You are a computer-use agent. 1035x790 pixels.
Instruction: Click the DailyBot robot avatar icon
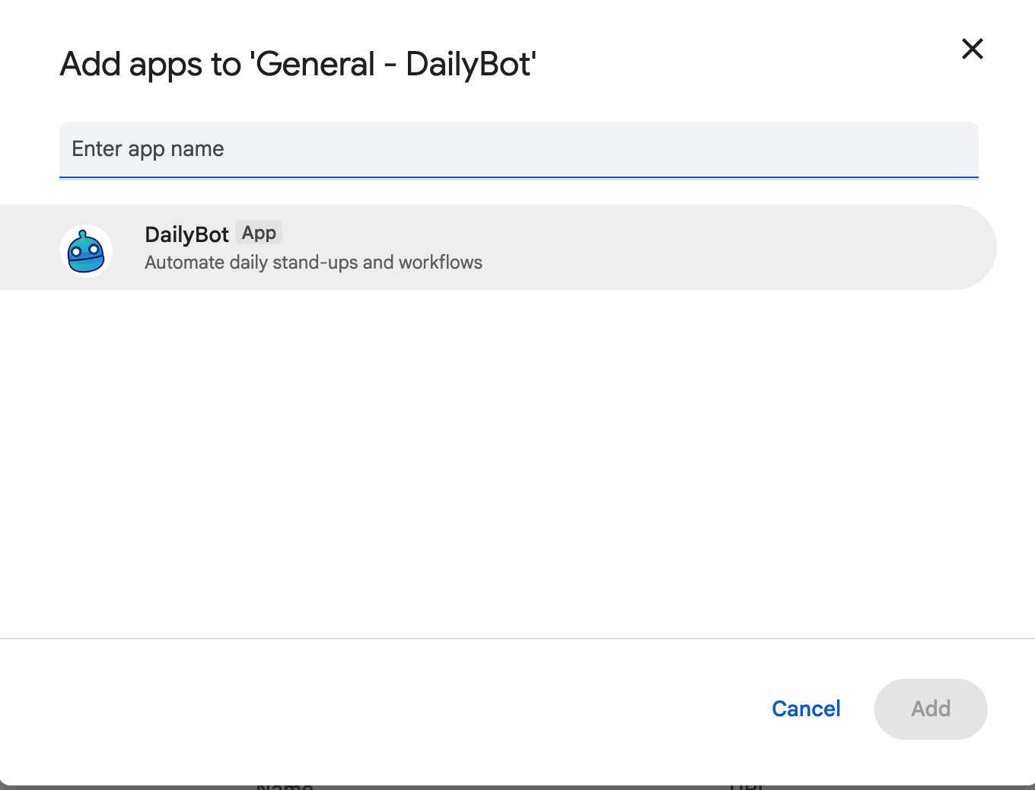pyautogui.click(x=86, y=251)
